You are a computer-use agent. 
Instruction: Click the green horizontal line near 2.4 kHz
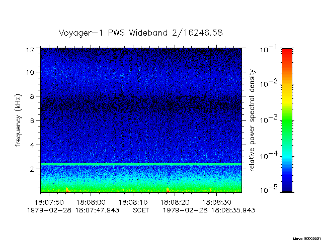coord(141,164)
